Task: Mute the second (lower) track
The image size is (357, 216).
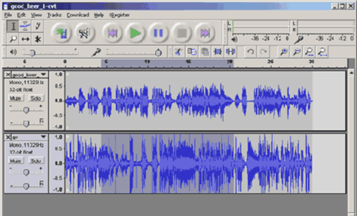Action: pyautogui.click(x=16, y=161)
